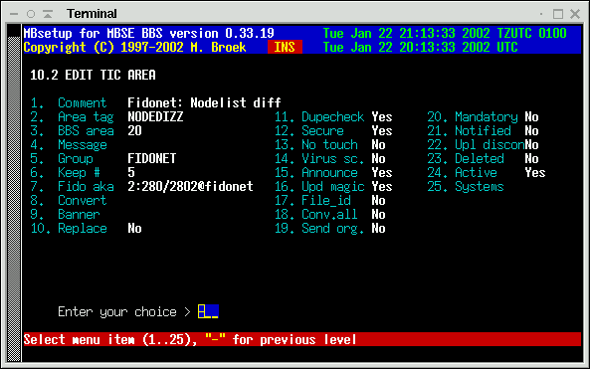Click the Upl discon value No
Screen dimensions: 590x369
pos(531,145)
